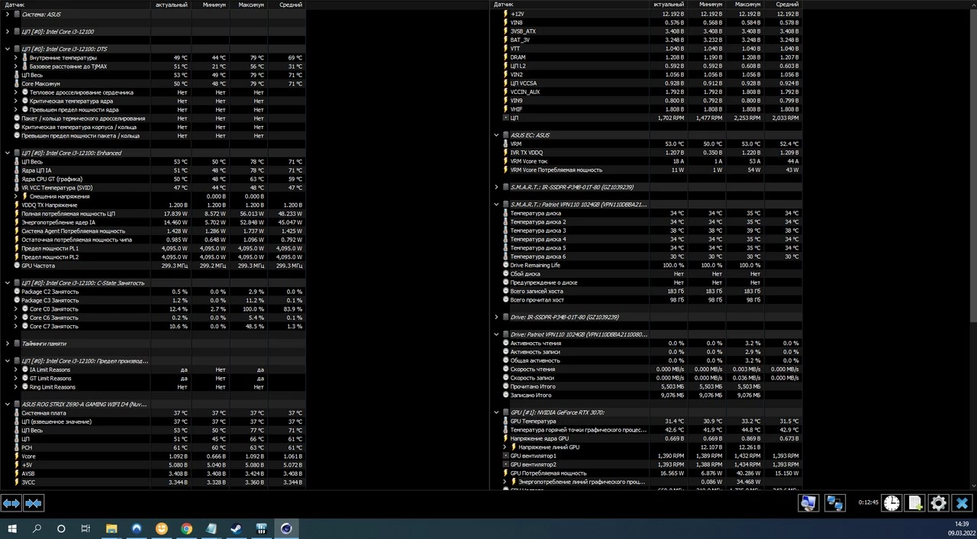Expand Core C0 Занятость row

[15, 309]
